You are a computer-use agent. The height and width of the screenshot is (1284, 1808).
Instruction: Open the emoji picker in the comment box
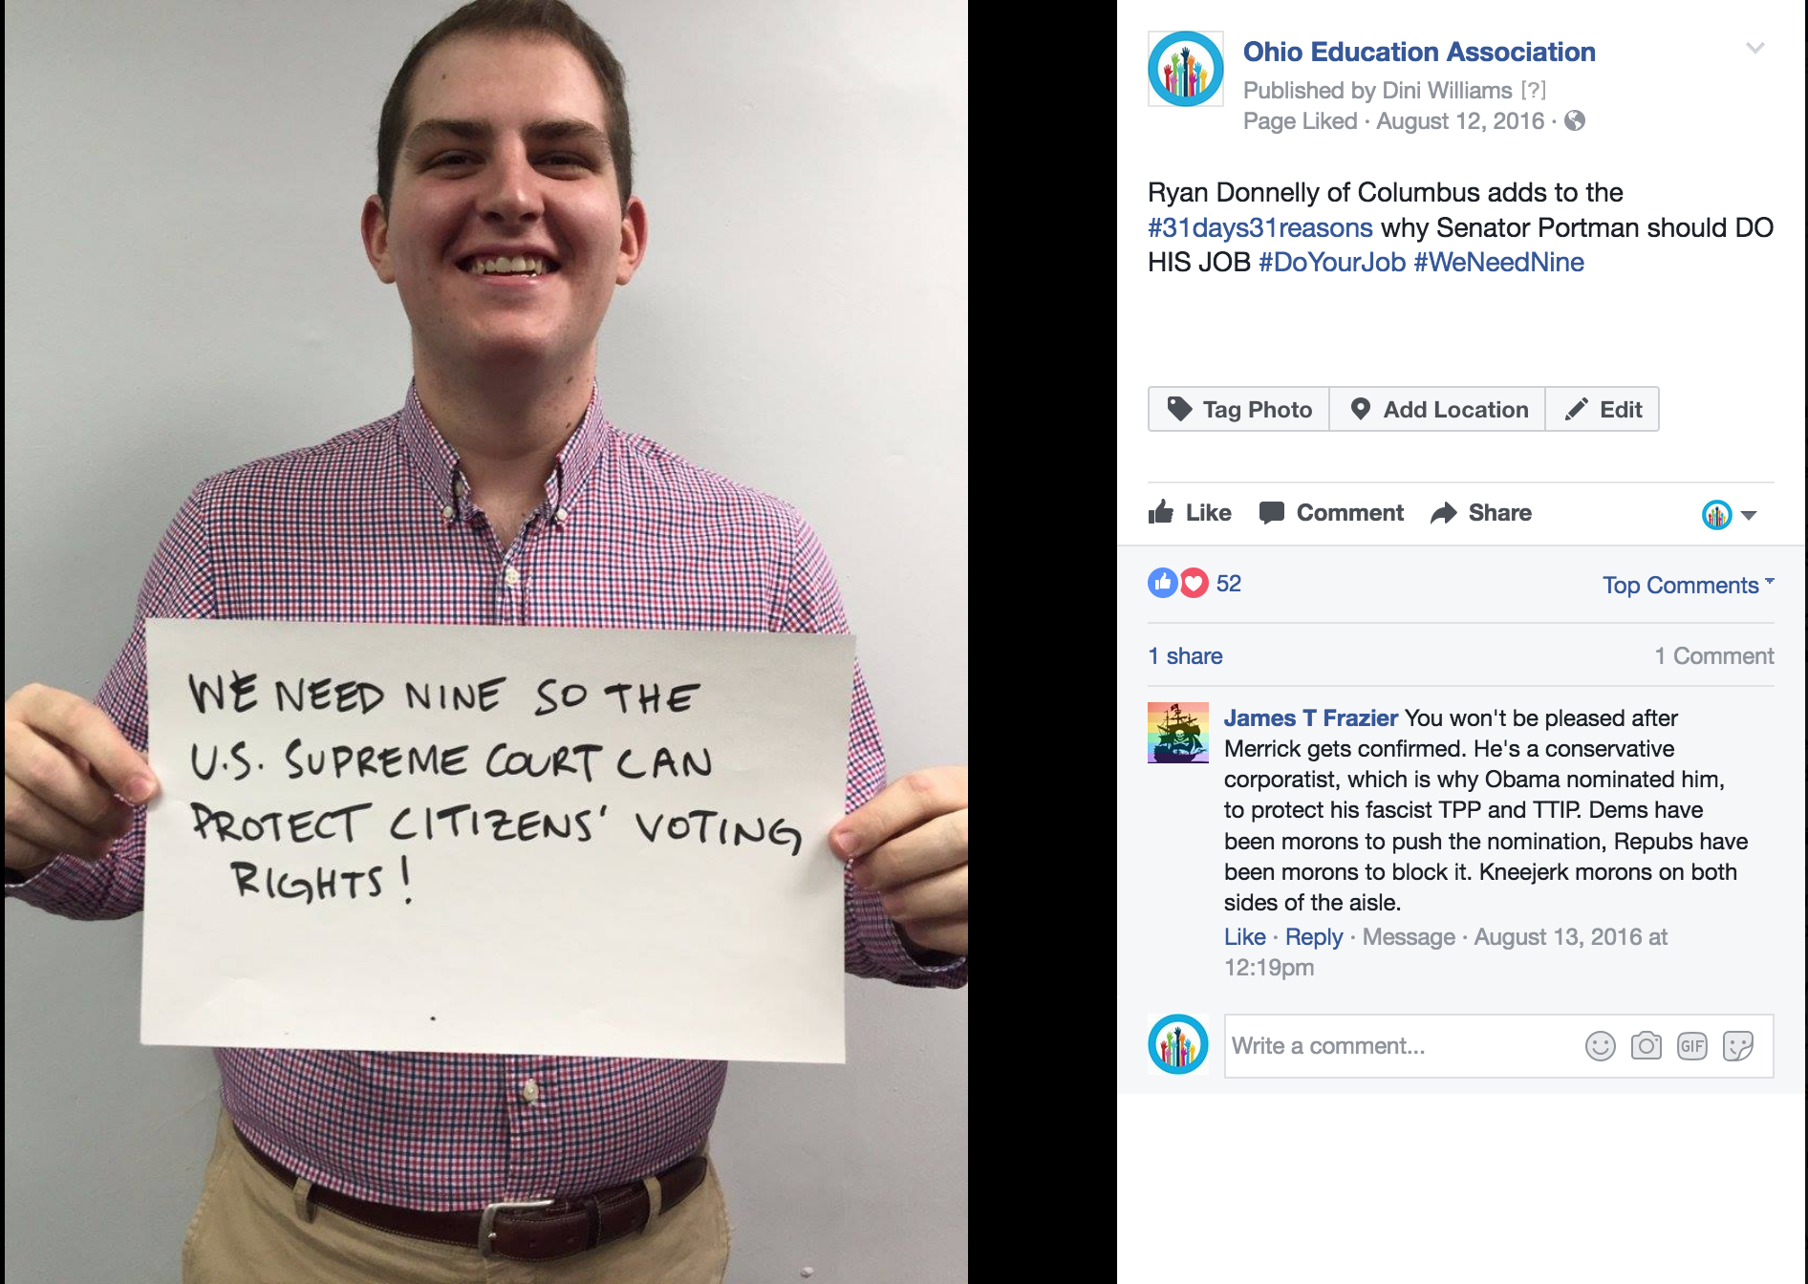point(1600,1046)
